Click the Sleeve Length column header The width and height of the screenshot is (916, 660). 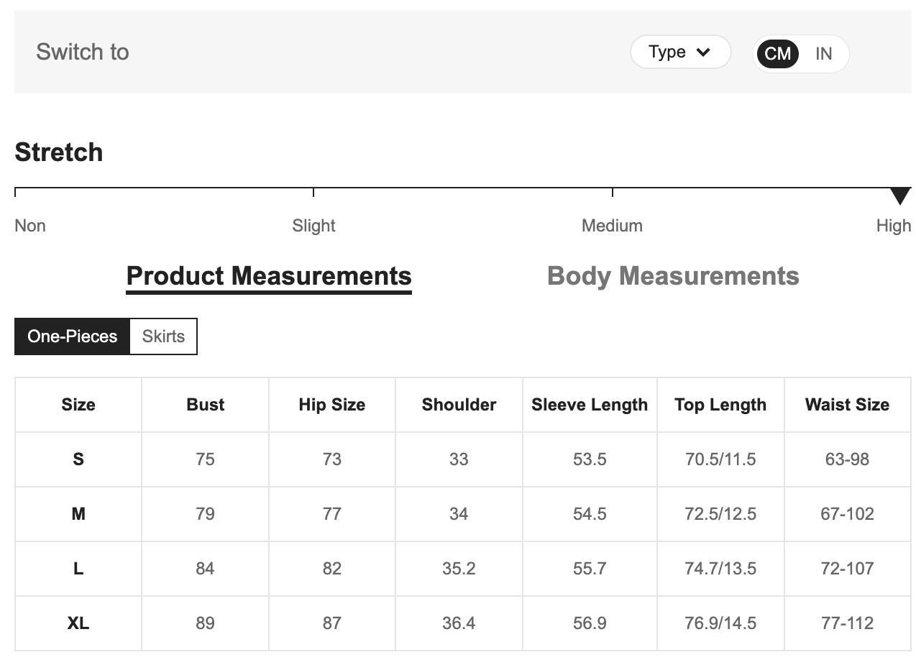click(590, 405)
